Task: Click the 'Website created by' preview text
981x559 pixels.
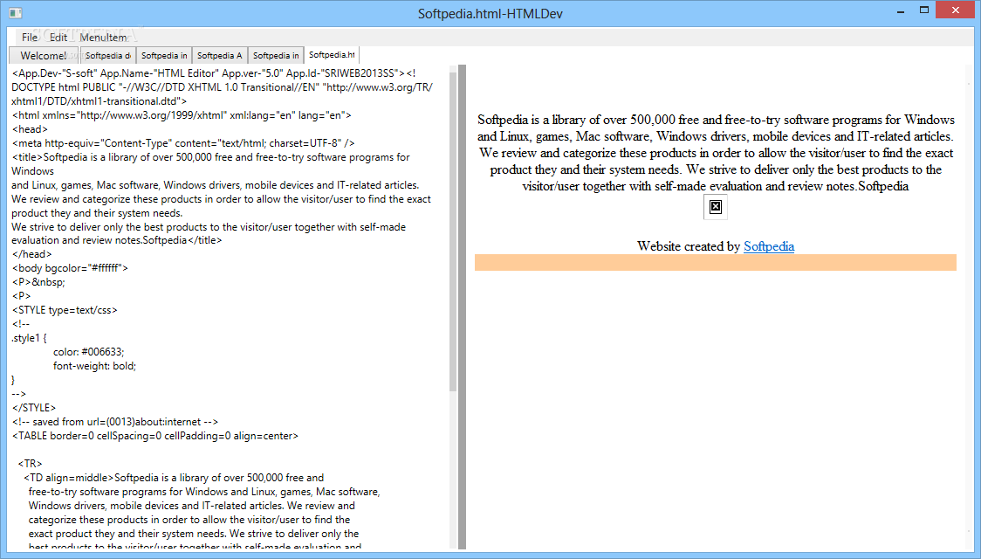Action: pos(689,246)
